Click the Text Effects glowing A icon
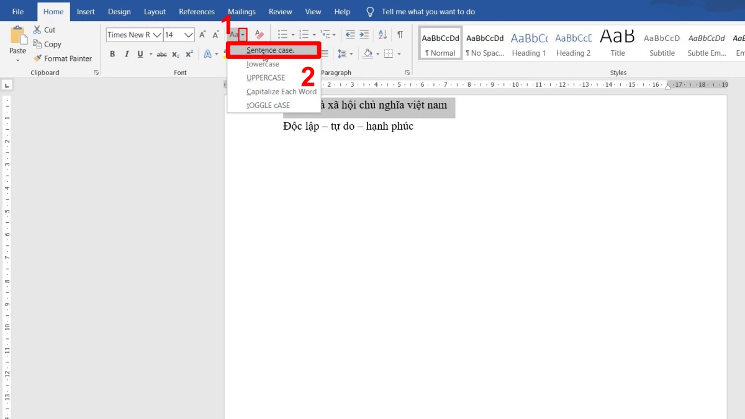Screen dimensions: 745x419 point(208,54)
